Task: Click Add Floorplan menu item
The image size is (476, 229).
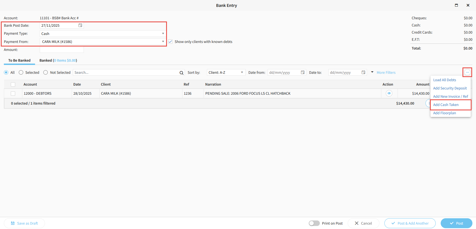Action: click(445, 113)
